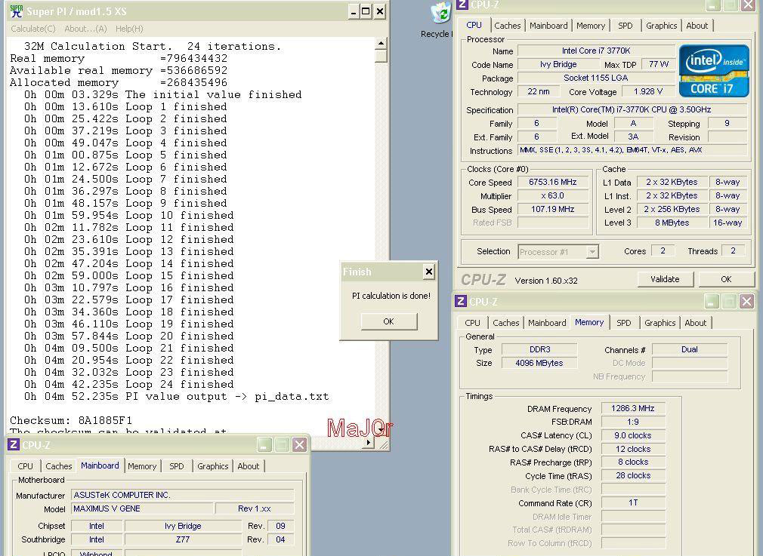Click OK button in top CPU-Z window
763x556 pixels.
coord(726,279)
